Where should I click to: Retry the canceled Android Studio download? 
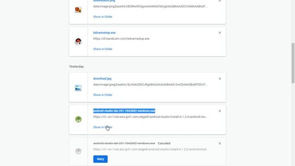100,159
